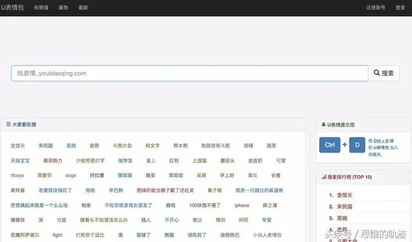Click the 长者 tag

(276, 175)
